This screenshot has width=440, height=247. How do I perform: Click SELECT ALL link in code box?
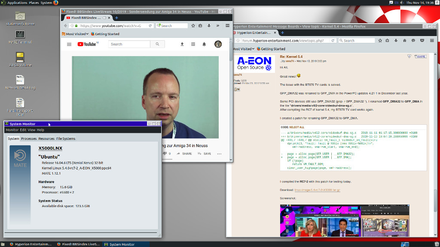pyautogui.click(x=296, y=127)
